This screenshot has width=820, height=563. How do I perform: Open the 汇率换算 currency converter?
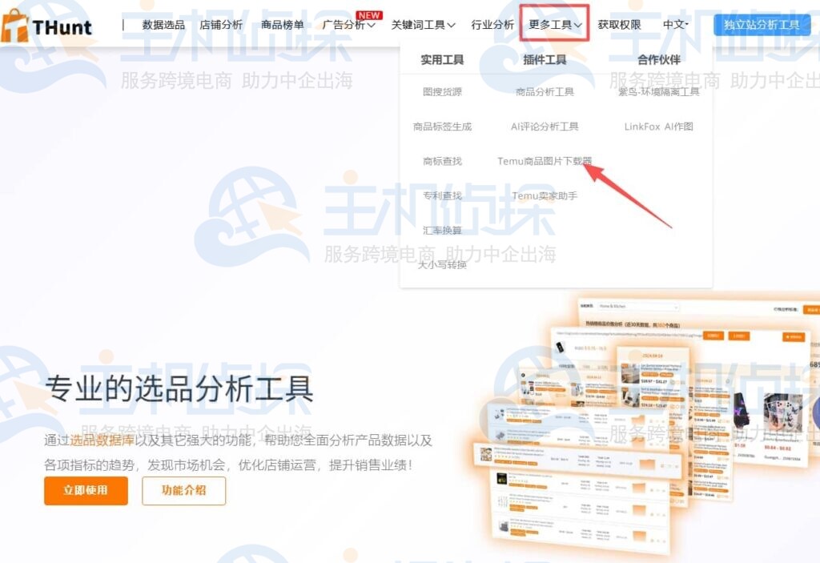tap(442, 230)
